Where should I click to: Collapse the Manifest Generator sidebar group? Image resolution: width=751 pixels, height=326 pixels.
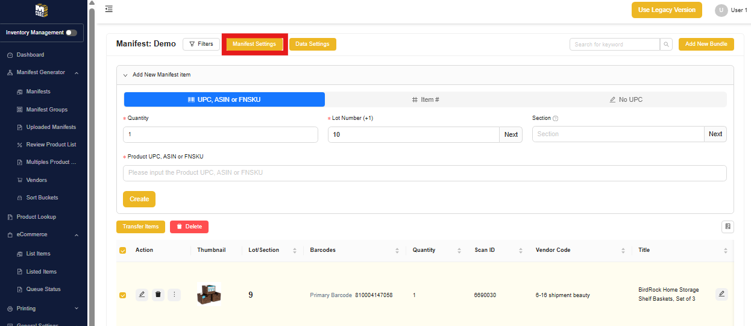click(77, 73)
